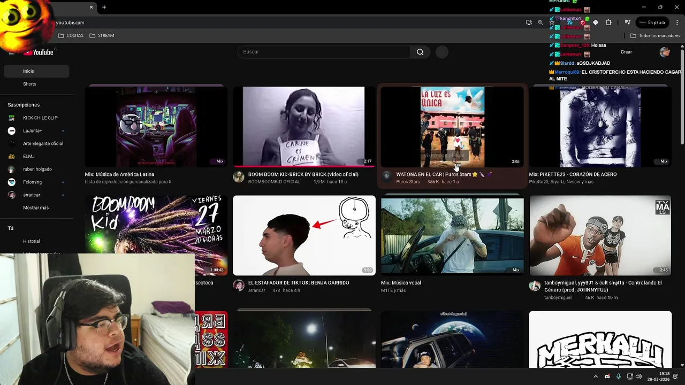Screen dimensions: 685x385
Task: Focus the 'Buscar' search field
Action: [324, 52]
